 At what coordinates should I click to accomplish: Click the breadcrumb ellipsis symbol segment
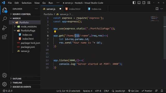point(72,14)
